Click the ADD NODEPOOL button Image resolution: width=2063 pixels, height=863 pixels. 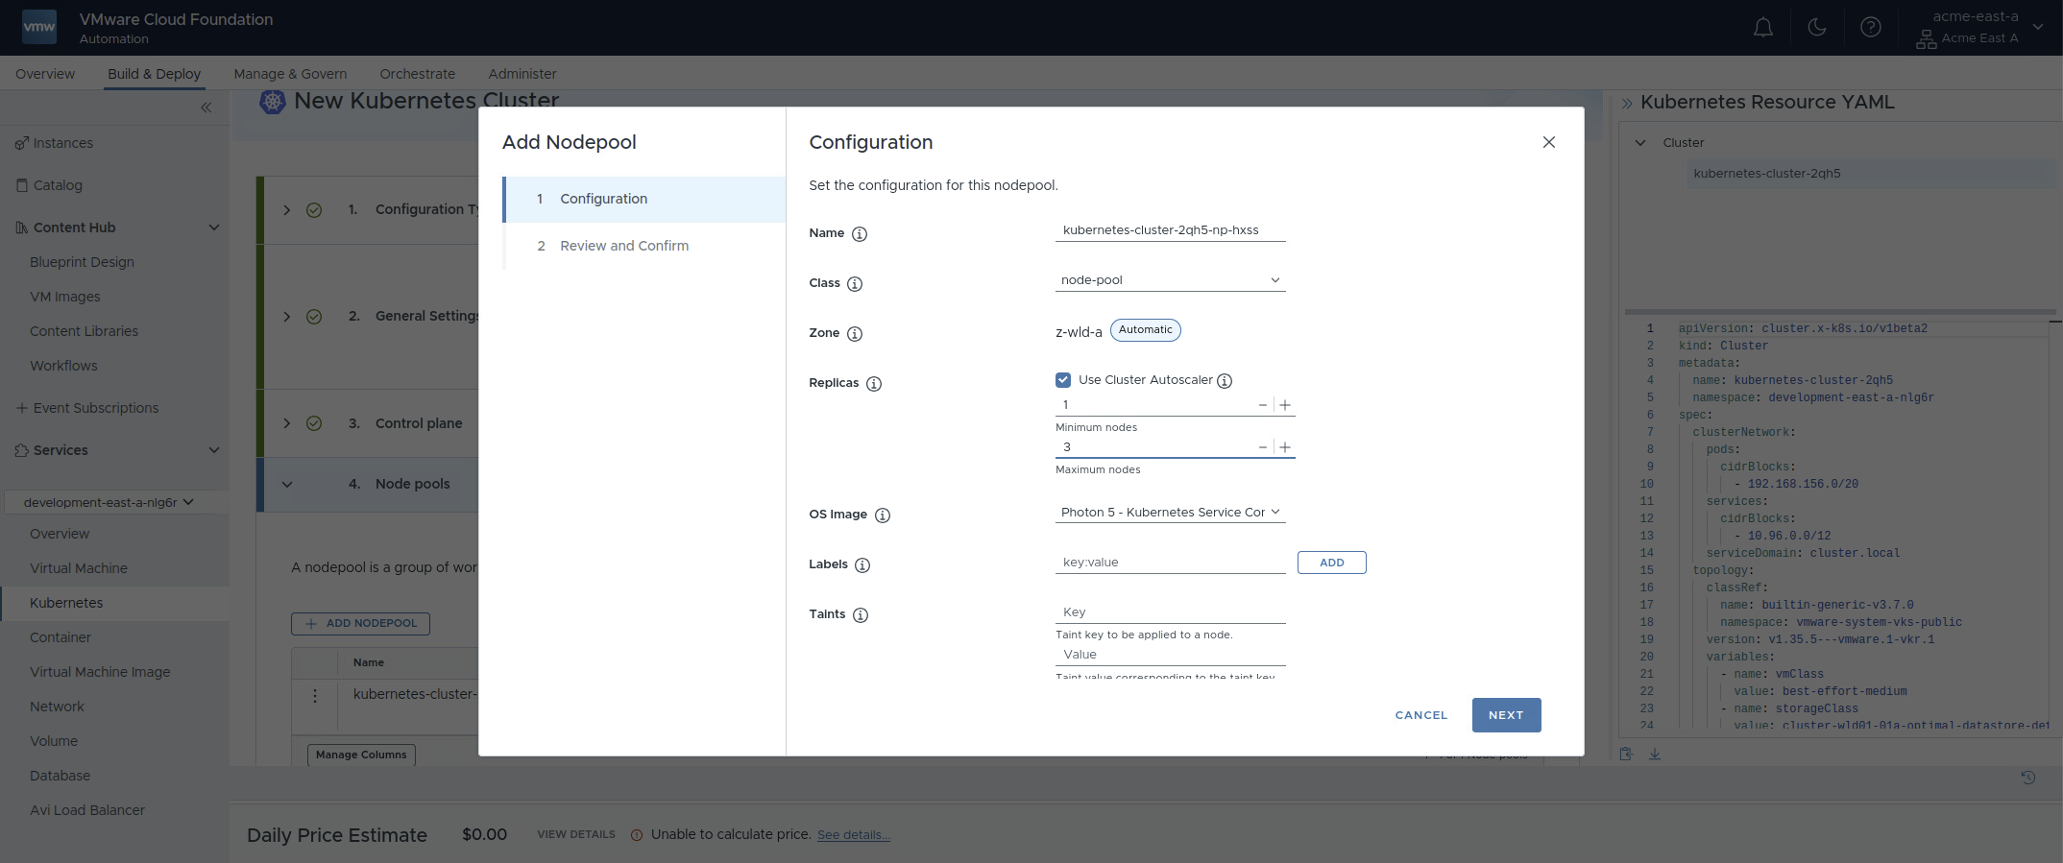click(x=360, y=624)
